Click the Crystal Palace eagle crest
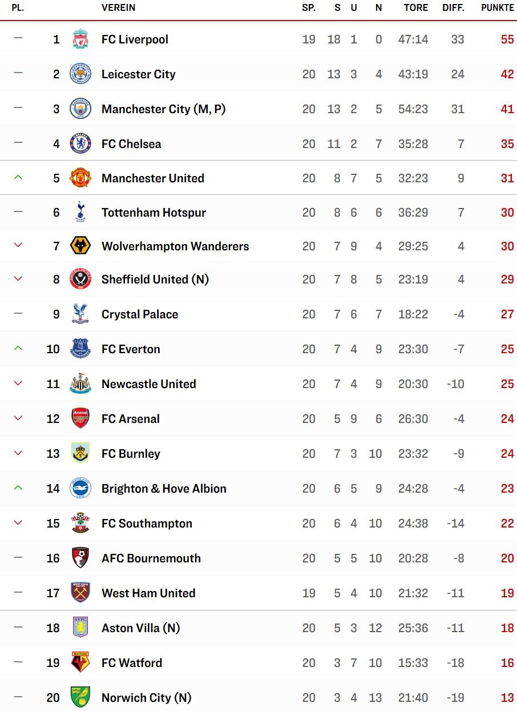The height and width of the screenshot is (711, 517). (80, 314)
